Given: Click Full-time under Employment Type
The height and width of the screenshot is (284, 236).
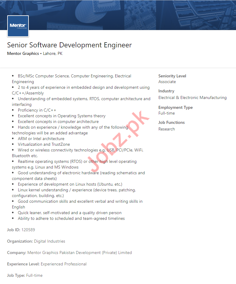Looking at the screenshot, I should click(x=166, y=113).
